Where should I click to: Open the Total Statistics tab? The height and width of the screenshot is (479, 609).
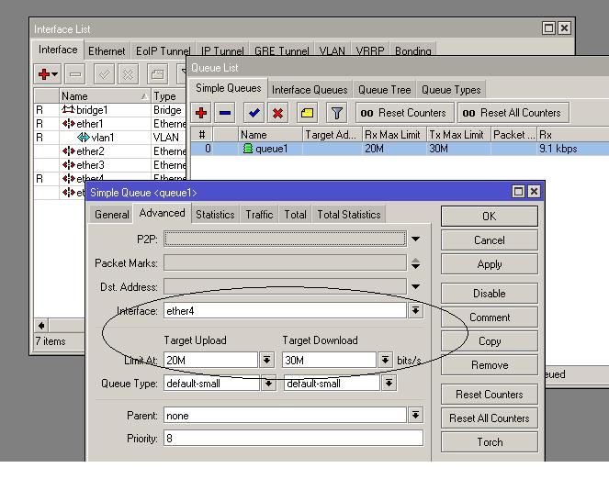pyautogui.click(x=349, y=215)
